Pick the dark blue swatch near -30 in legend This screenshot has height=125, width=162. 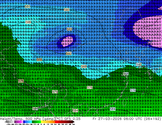point(24,122)
